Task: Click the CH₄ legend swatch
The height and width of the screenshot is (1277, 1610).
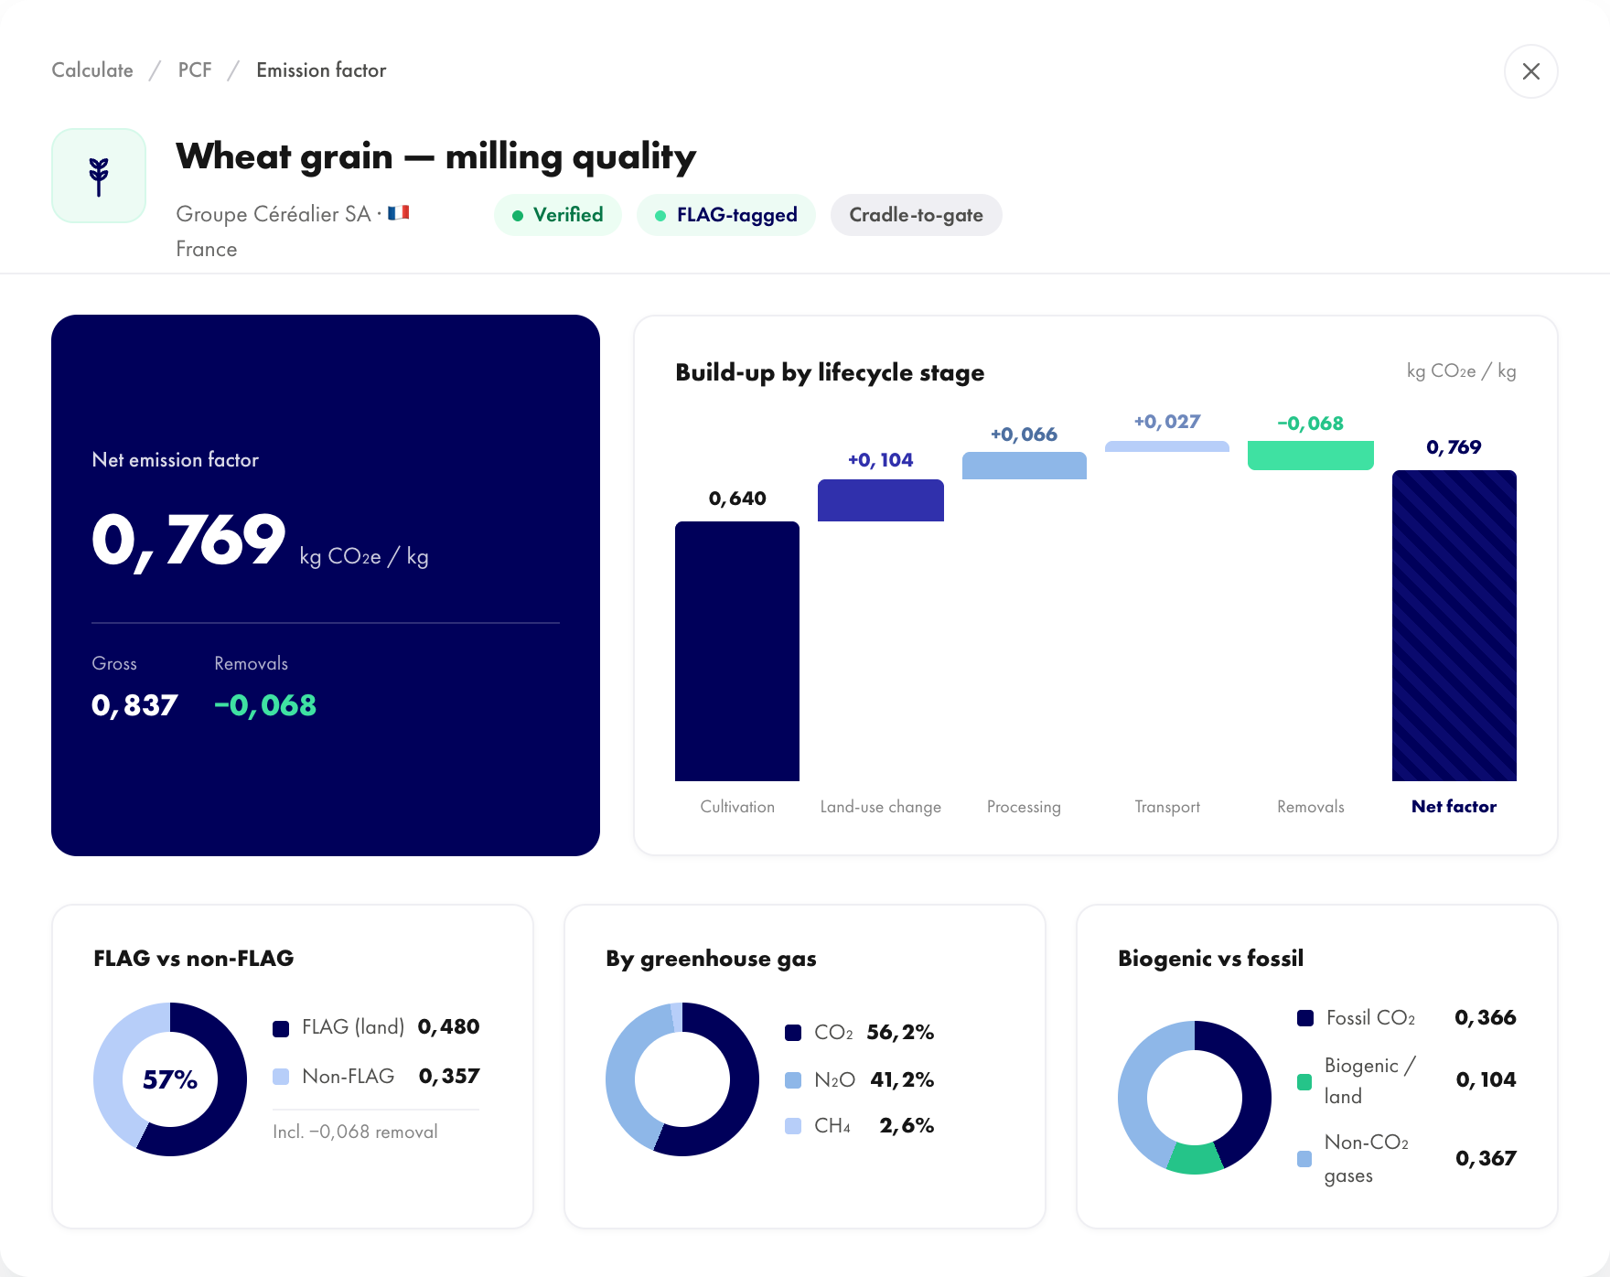Action: (793, 1126)
